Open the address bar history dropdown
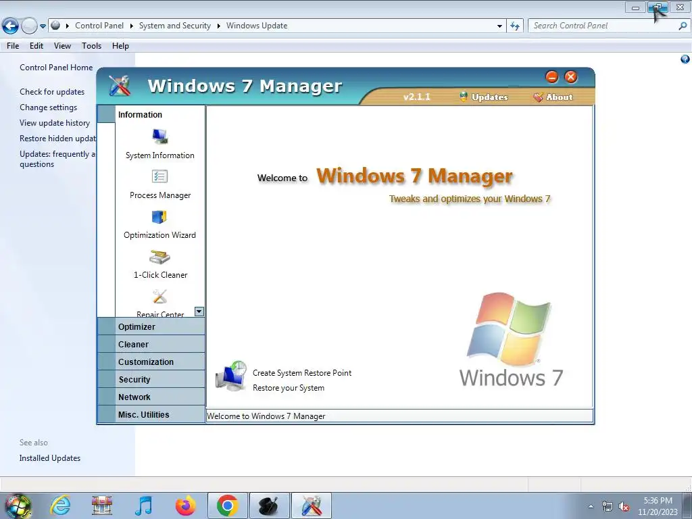 tap(499, 26)
